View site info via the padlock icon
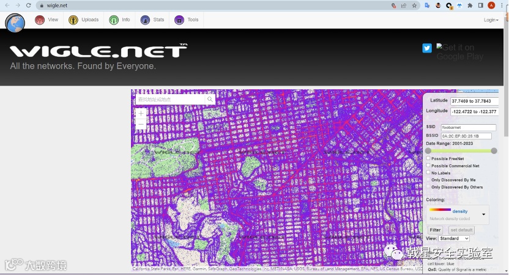 point(42,5)
